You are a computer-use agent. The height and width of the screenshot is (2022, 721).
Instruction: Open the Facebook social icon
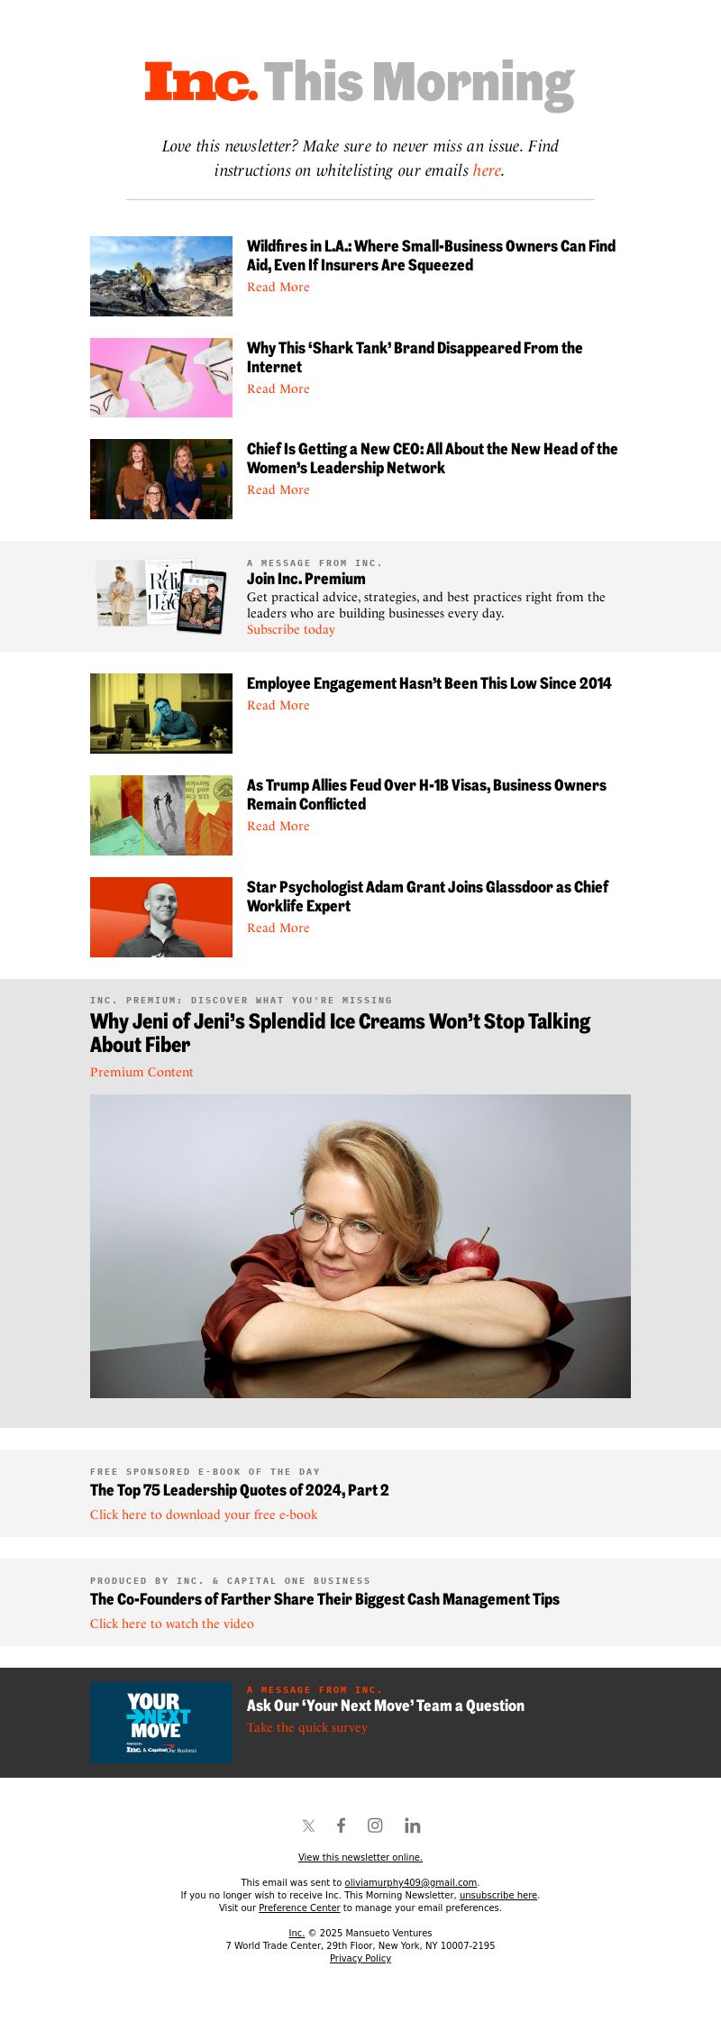341,1825
